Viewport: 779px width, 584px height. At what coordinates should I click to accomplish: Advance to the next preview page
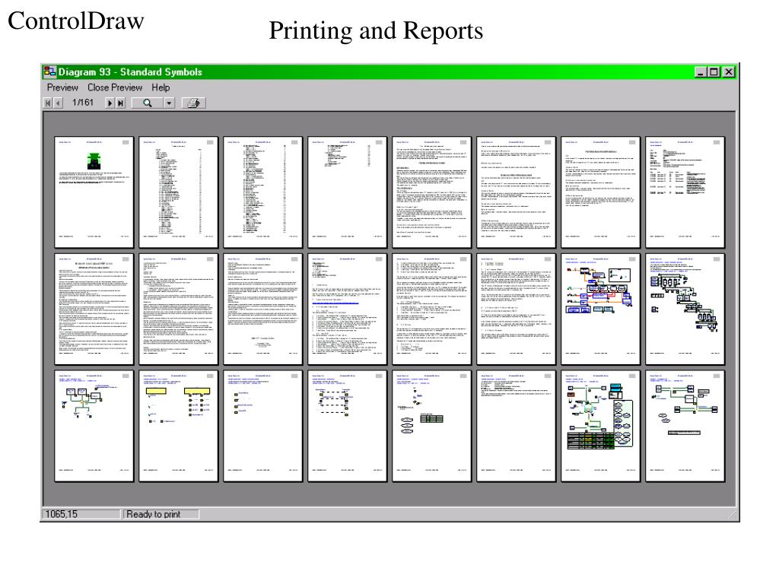[110, 103]
